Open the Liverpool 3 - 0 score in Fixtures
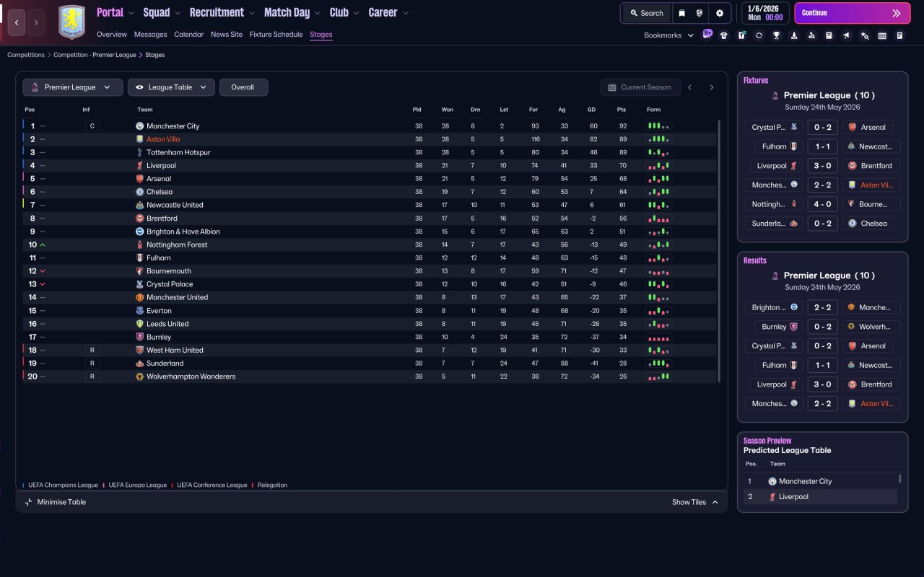 pyautogui.click(x=822, y=166)
